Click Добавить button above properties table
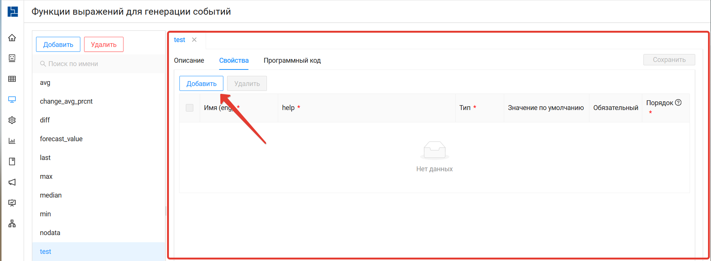Viewport: 711px width, 261px height. (201, 83)
